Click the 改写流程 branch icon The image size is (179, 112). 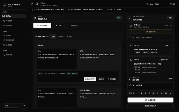131,45
